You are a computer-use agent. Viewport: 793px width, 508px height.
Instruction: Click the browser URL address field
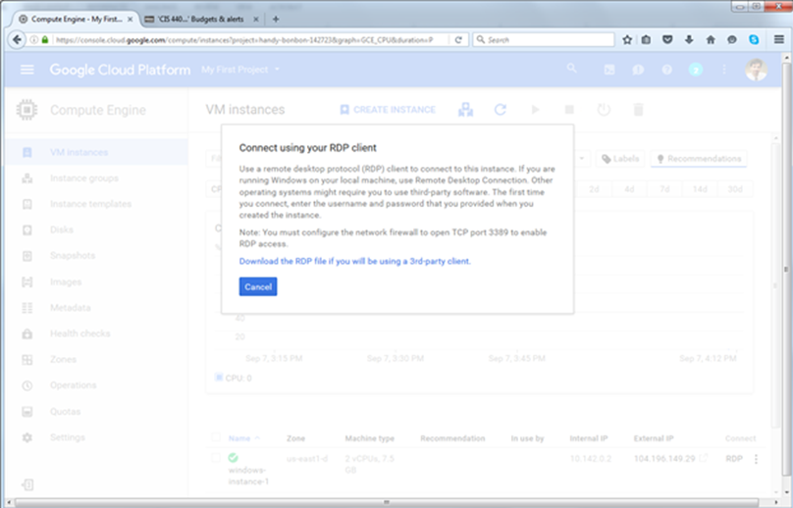(243, 40)
